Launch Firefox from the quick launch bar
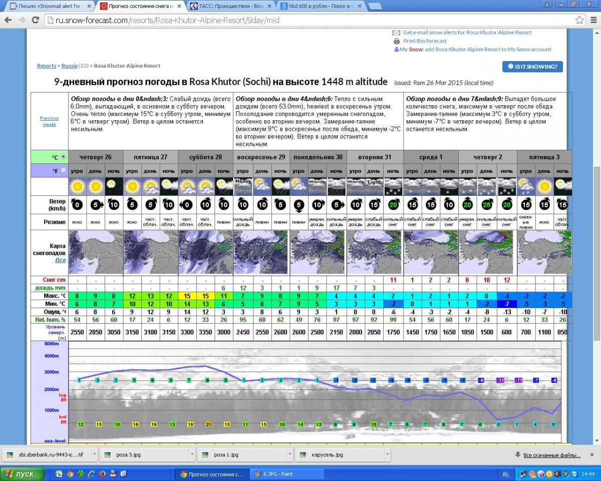Viewport: 601px width, 481px height. [x=102, y=473]
